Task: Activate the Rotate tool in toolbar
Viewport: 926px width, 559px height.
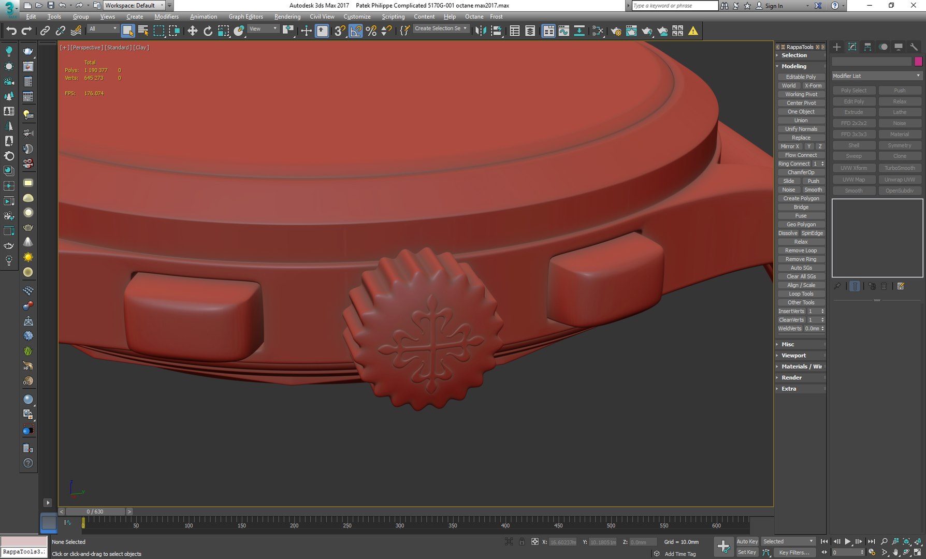Action: click(x=208, y=31)
